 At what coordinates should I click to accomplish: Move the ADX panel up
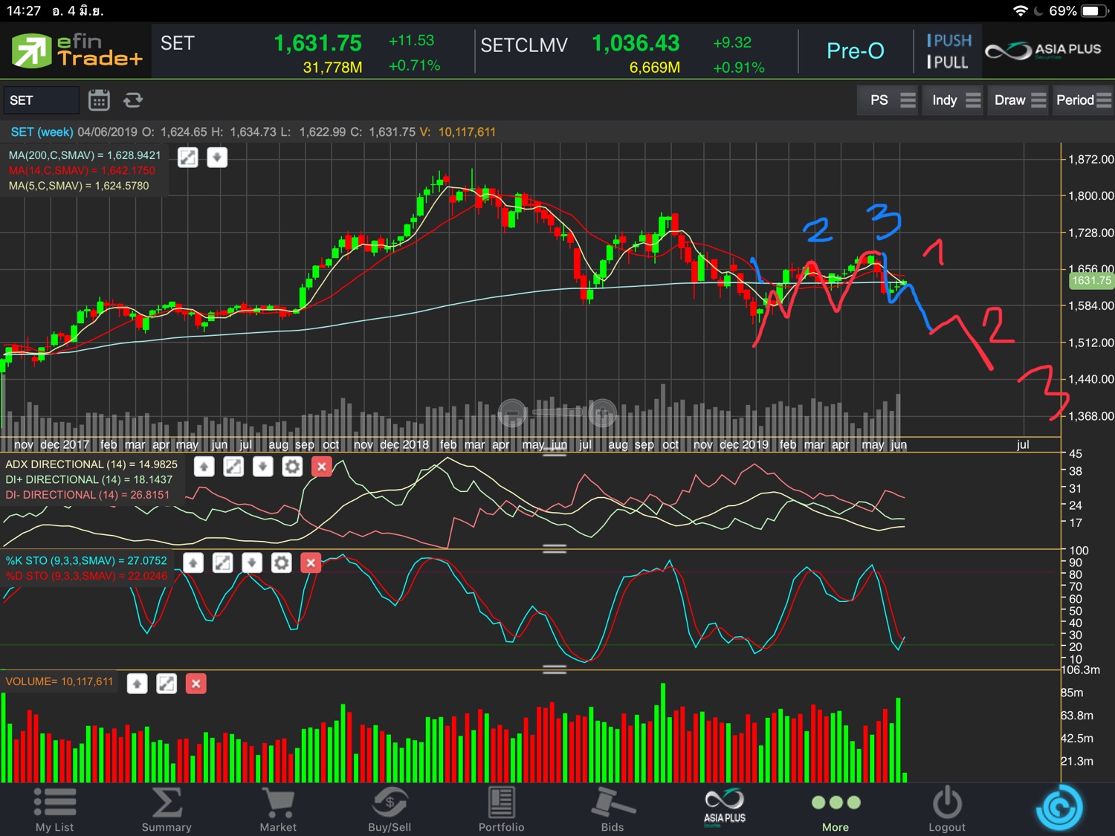pyautogui.click(x=204, y=467)
